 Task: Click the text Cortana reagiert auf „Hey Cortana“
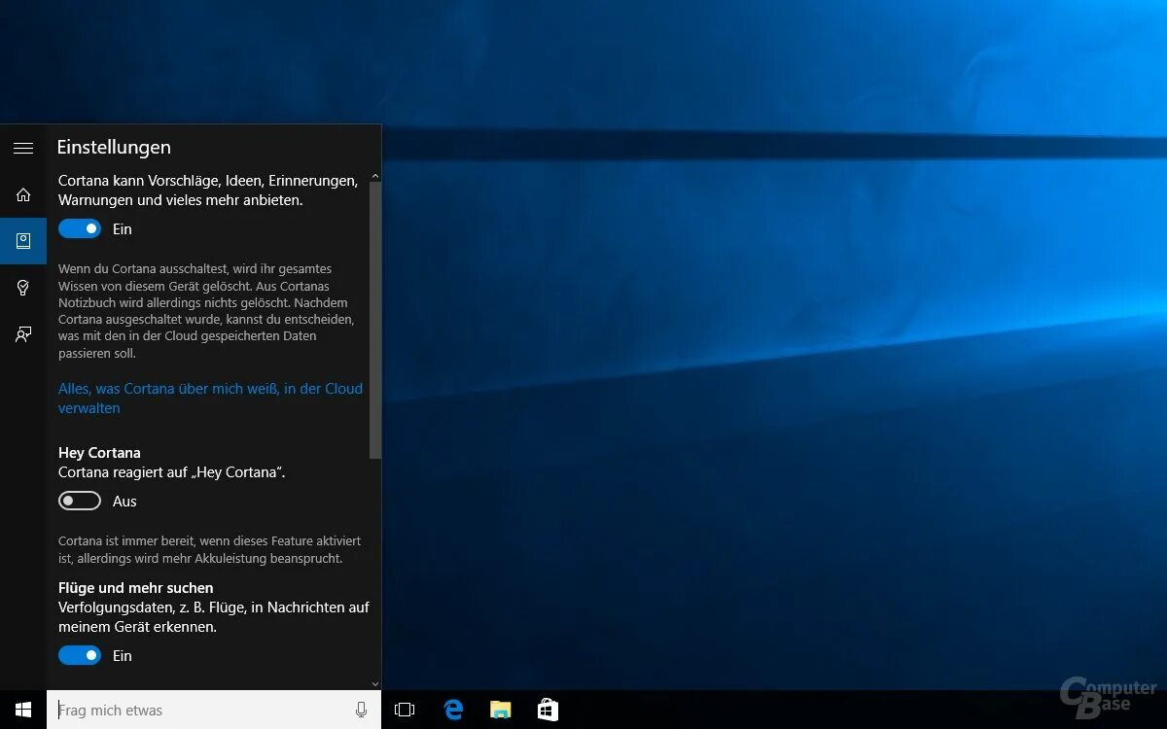pos(172,472)
